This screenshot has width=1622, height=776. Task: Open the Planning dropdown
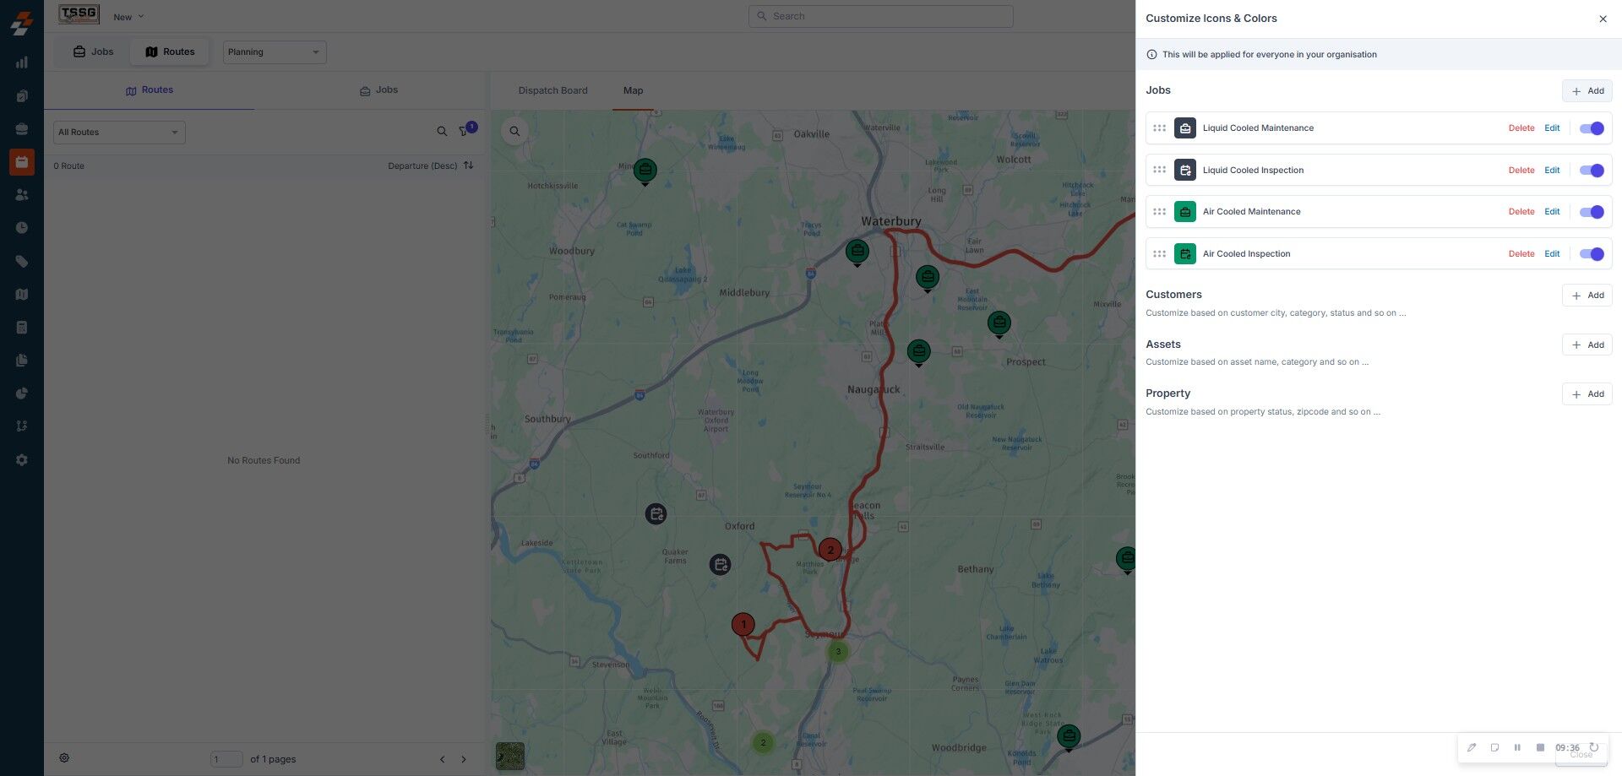click(275, 52)
